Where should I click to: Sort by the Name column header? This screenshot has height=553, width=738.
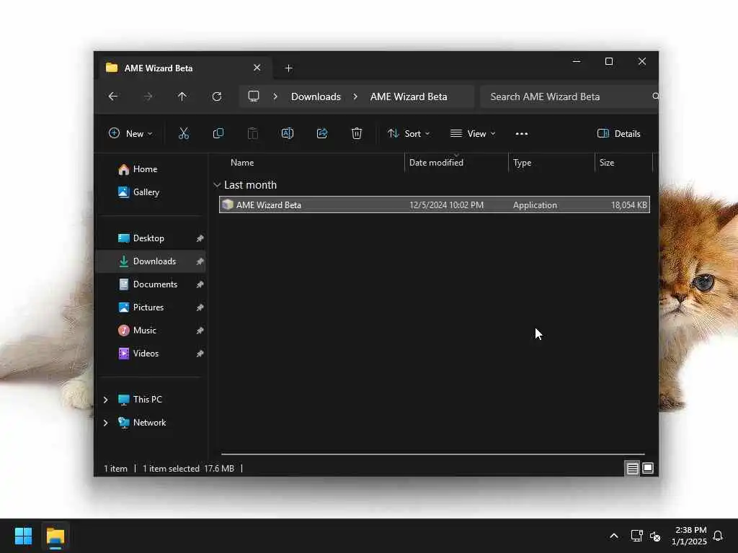coord(242,162)
